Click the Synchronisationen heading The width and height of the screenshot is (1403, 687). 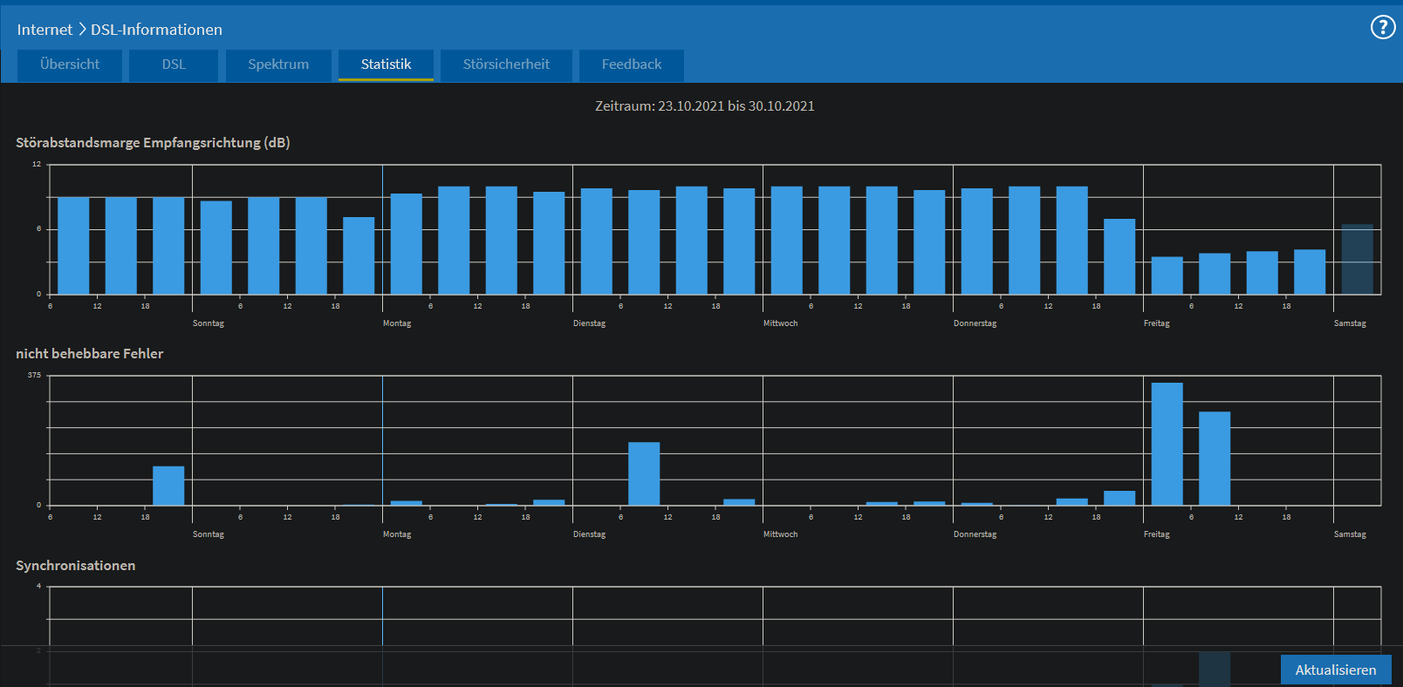tap(75, 566)
